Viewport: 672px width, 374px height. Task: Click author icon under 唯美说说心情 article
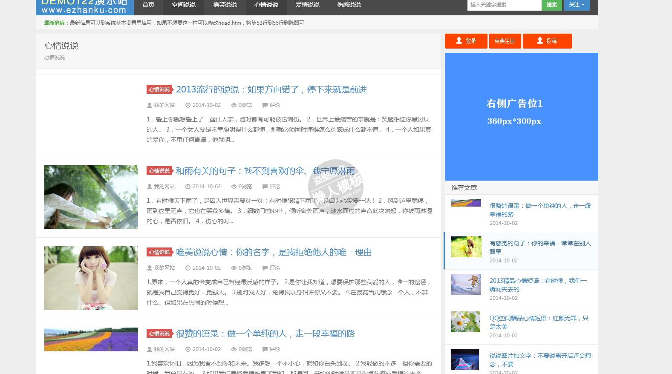point(150,268)
